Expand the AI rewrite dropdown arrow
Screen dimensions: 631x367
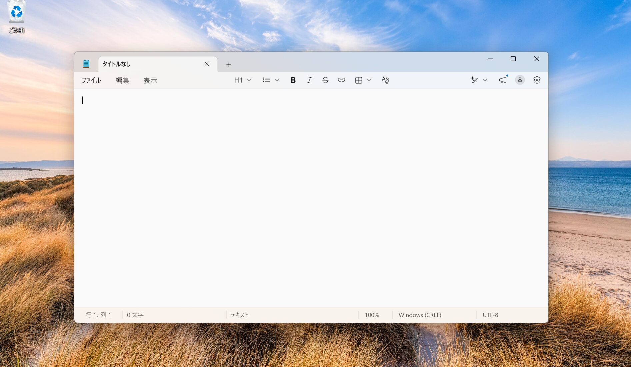click(485, 80)
